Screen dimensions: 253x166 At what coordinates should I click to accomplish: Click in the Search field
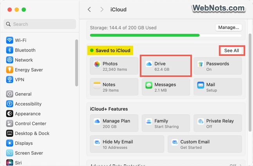click(x=40, y=24)
